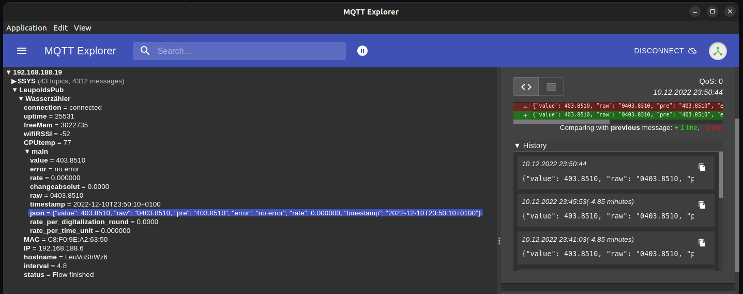This screenshot has width=743, height=294.
Task: Select the status = Flow finished topic
Action: point(59,275)
